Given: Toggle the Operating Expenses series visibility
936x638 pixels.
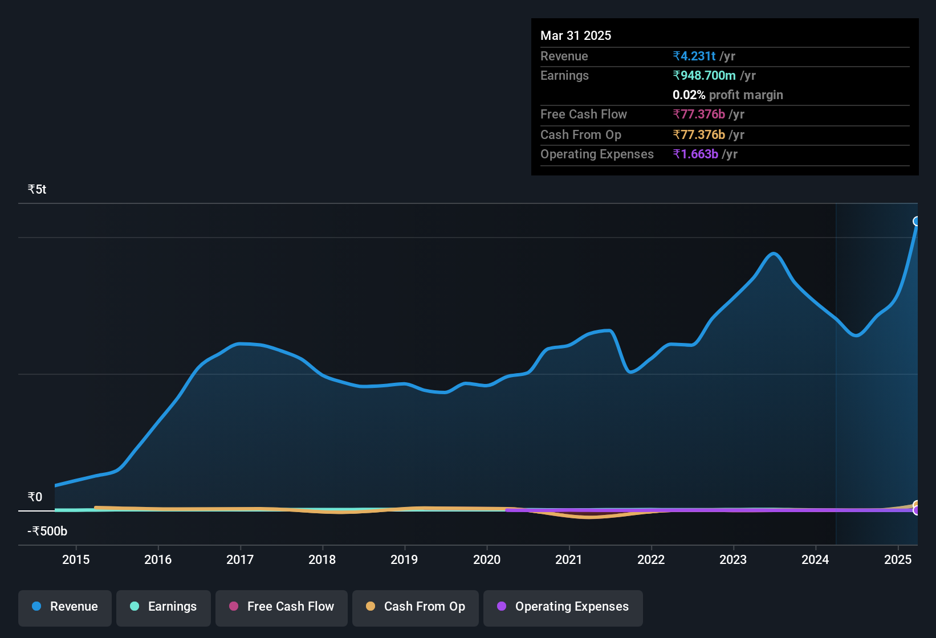Looking at the screenshot, I should click(563, 607).
